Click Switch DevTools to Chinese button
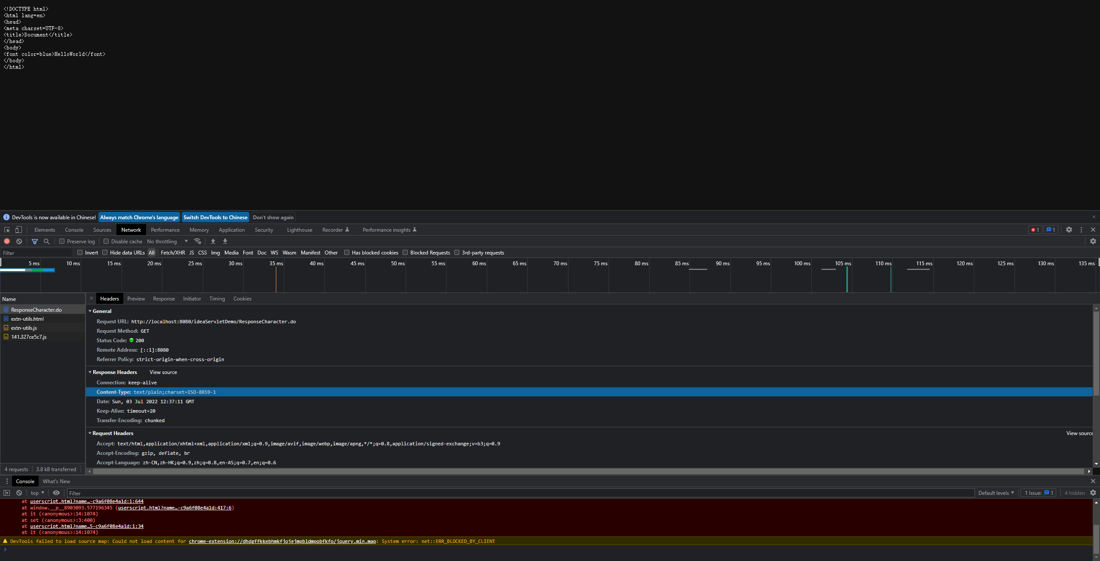 click(215, 218)
